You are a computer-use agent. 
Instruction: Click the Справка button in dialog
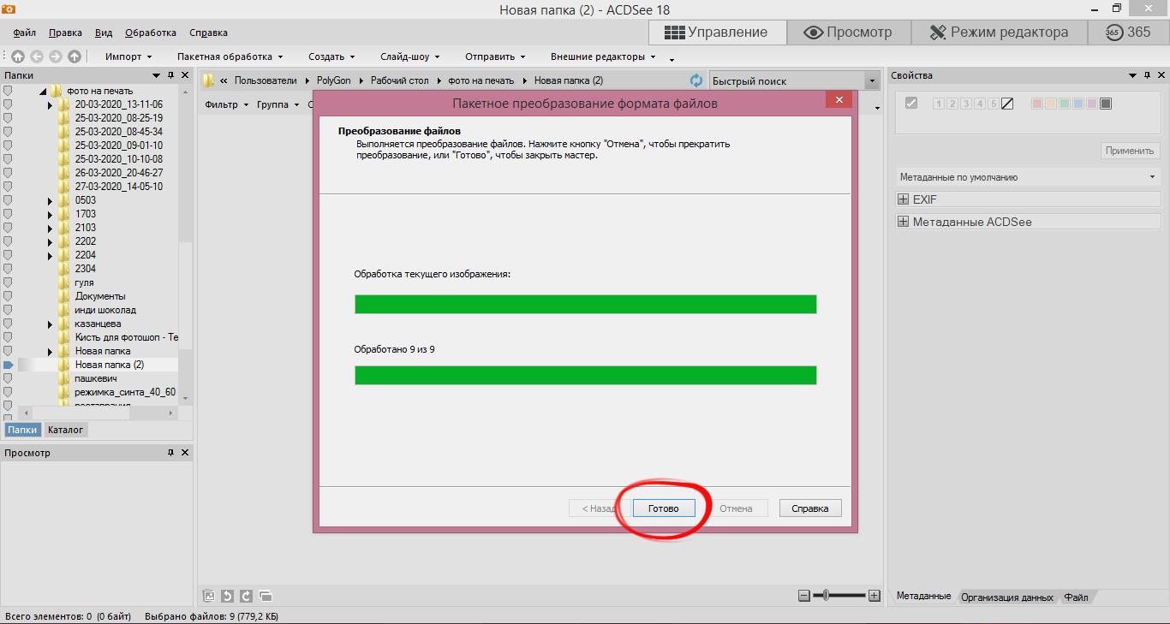point(809,508)
